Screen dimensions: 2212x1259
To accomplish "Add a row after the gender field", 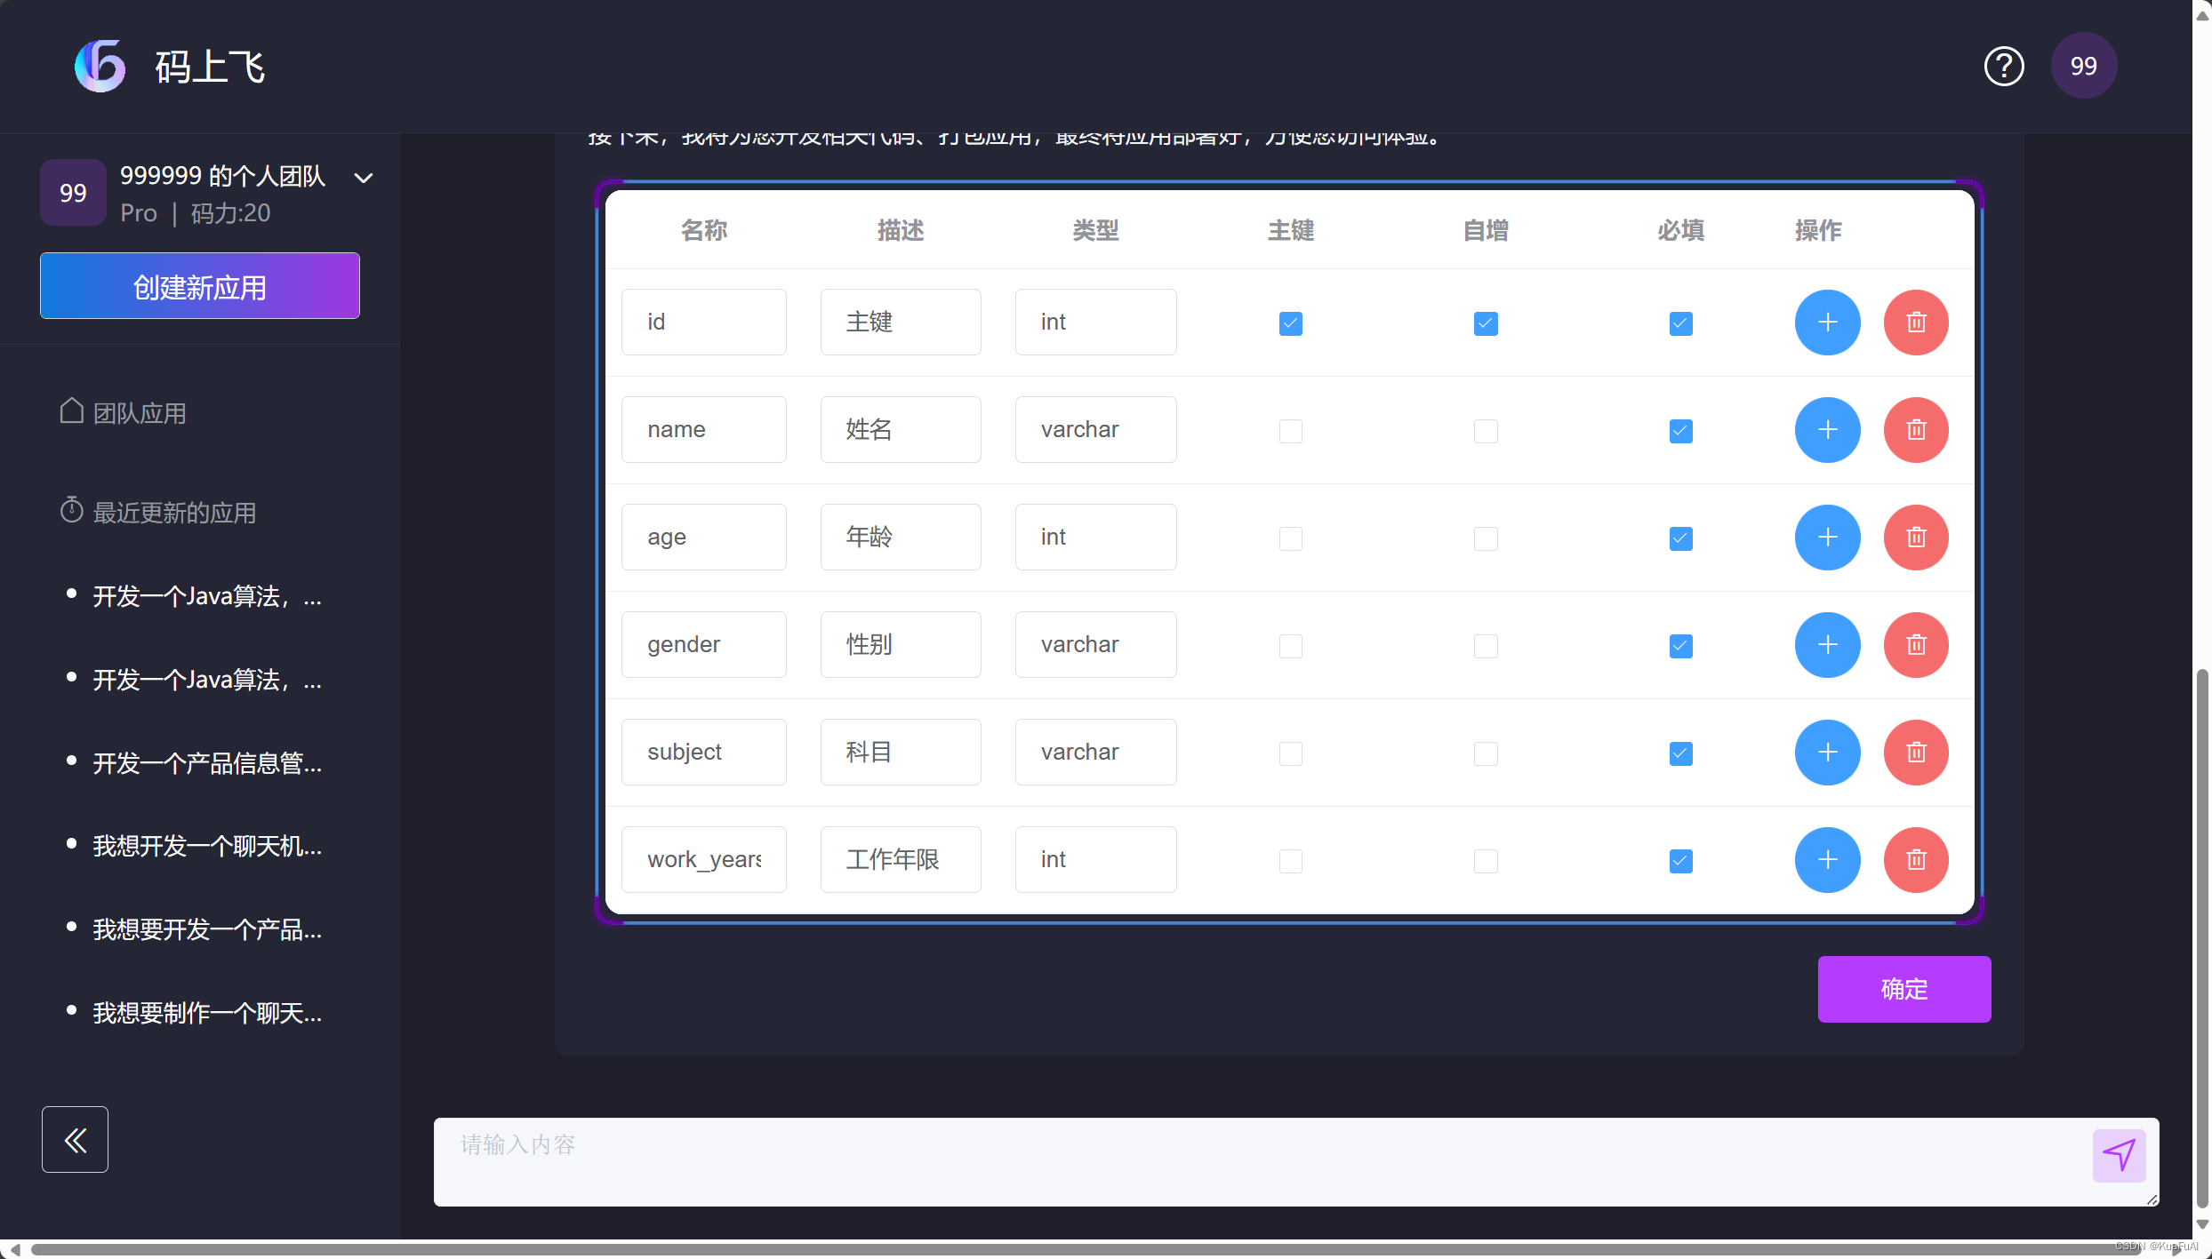I will (x=1827, y=645).
